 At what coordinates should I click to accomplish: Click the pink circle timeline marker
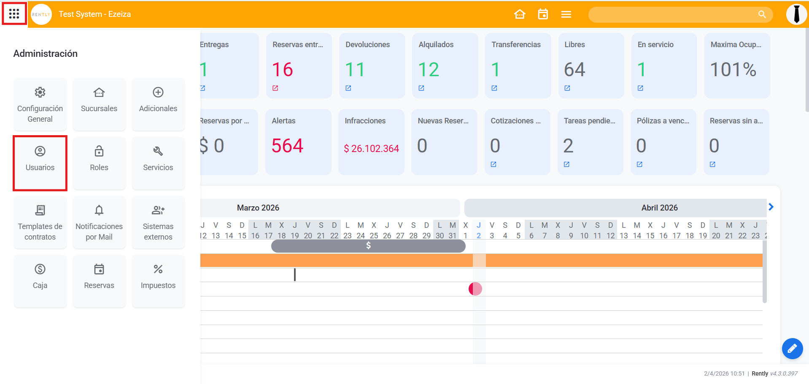pos(475,289)
